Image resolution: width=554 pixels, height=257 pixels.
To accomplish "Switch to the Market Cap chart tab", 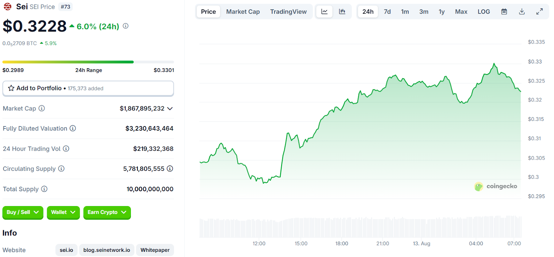I will (243, 12).
